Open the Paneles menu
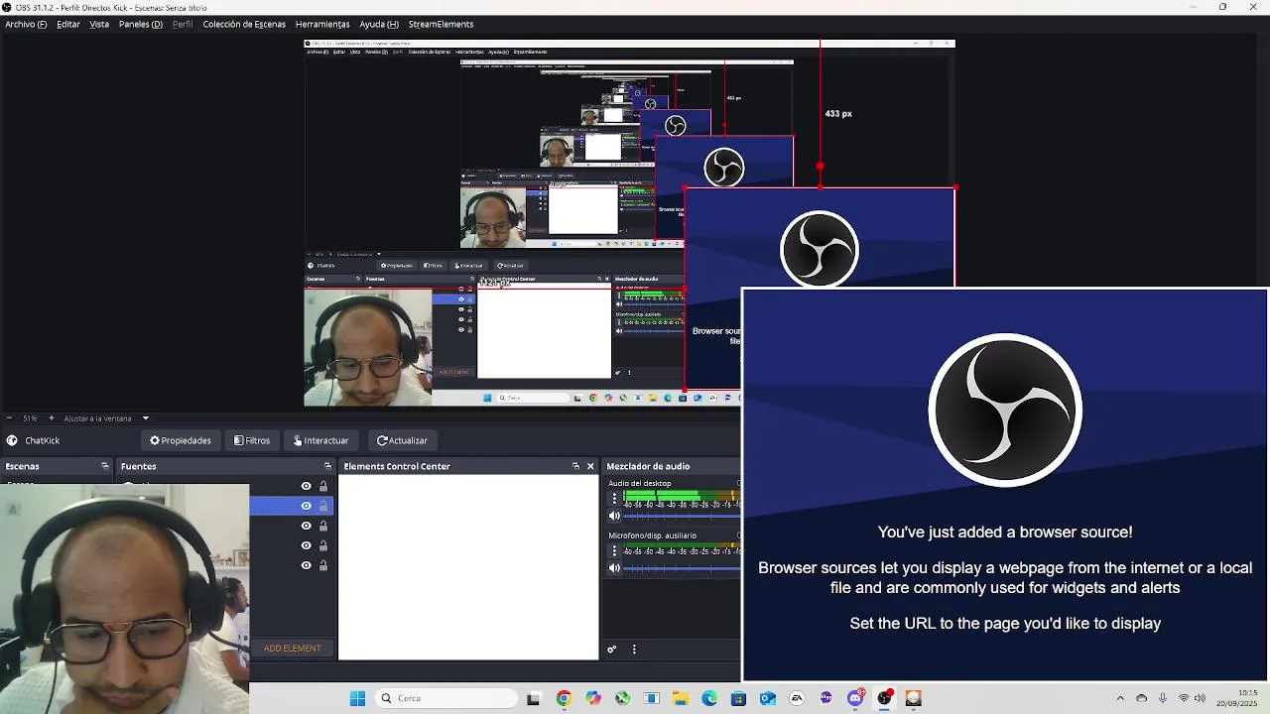 point(141,24)
